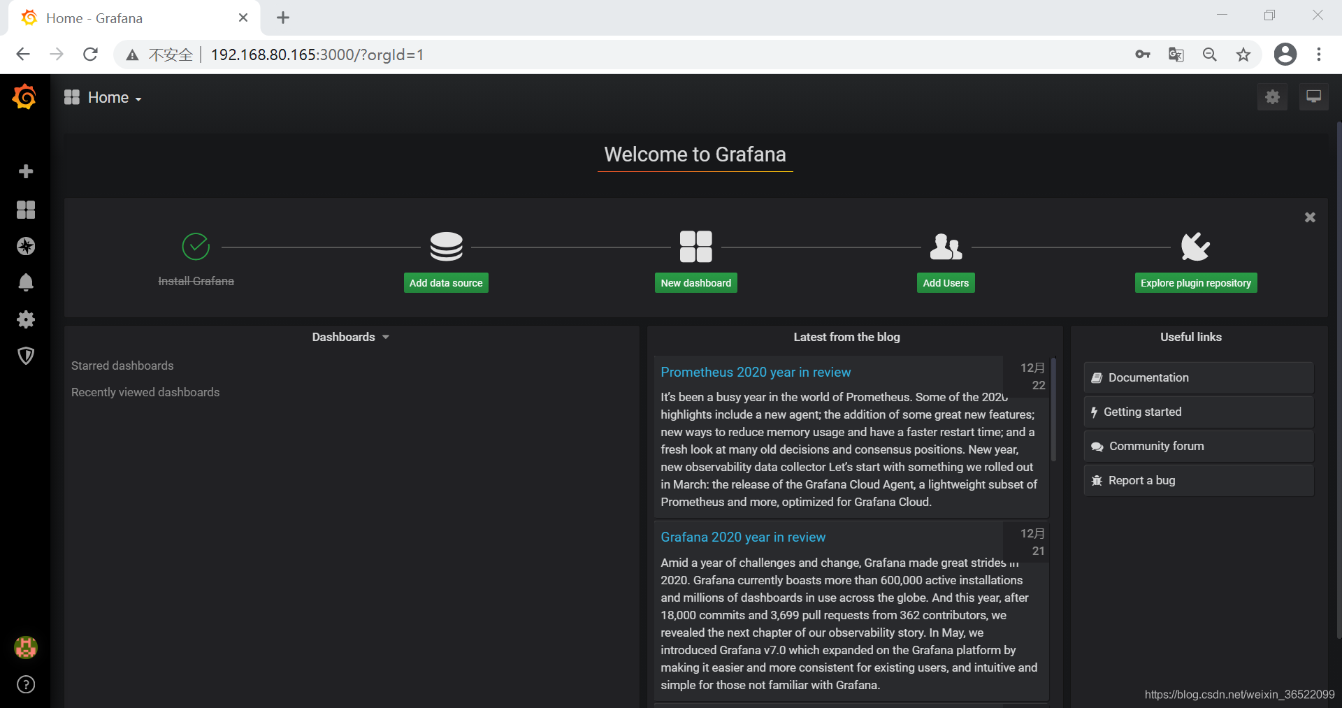Open the Create plus menu in sidebar
Viewport: 1342px width, 708px height.
26,171
